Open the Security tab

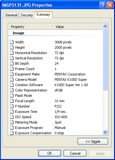(x=27, y=15)
